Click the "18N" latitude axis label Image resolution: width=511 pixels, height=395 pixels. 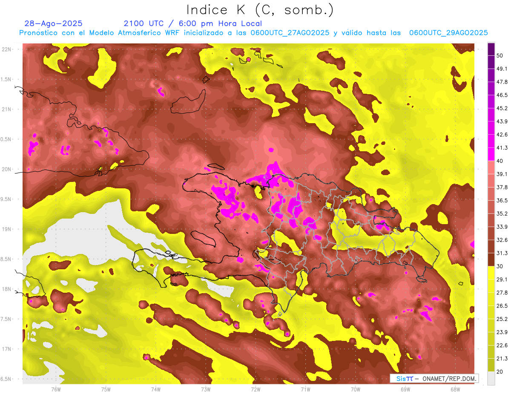(x=7, y=289)
